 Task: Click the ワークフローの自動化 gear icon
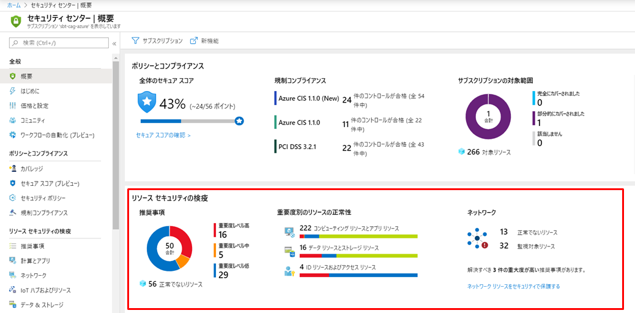pos(13,135)
